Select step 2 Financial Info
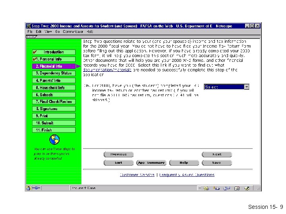The image size is (286, 214). tap(54, 66)
